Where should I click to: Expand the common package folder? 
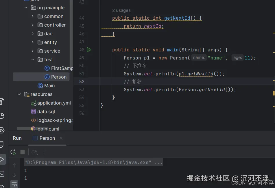33,16
